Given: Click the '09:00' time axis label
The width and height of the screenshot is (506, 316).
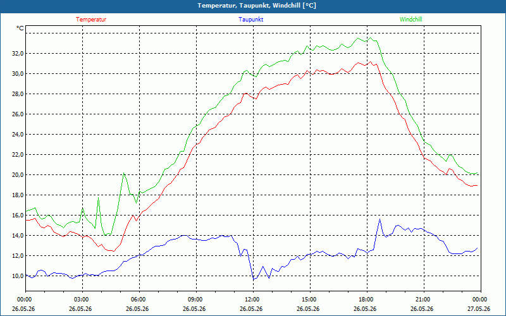Looking at the screenshot, I should (195, 300).
